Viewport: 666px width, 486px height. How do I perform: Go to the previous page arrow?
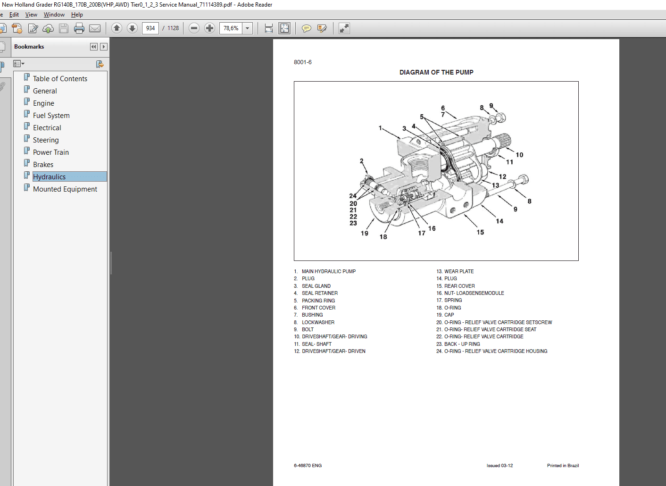coord(117,28)
